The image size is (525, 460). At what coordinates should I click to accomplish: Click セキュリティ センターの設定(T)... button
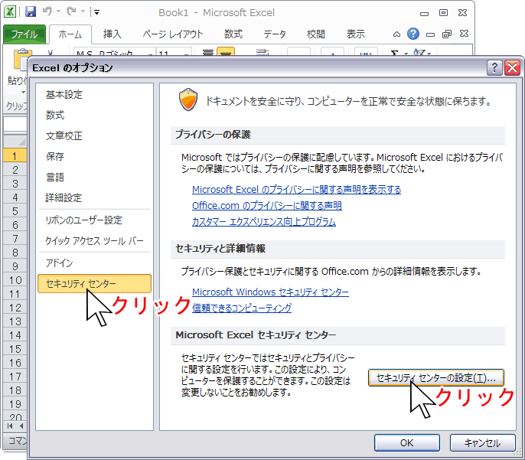click(x=436, y=378)
